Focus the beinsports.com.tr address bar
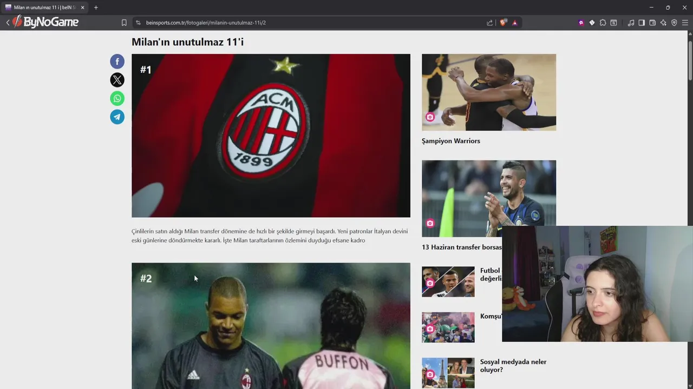The width and height of the screenshot is (693, 389). click(x=314, y=23)
